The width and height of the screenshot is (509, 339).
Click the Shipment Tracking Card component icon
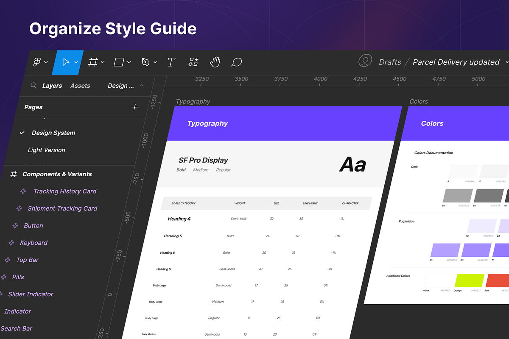19,208
